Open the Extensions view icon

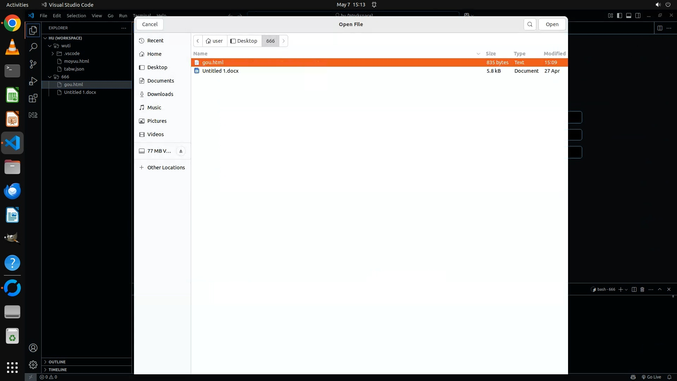(33, 98)
